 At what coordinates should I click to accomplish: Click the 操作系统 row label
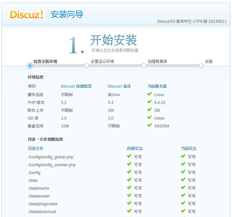click(x=35, y=95)
